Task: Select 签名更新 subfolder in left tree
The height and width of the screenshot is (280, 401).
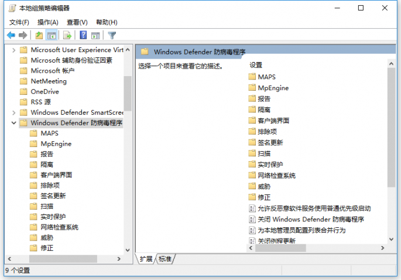Action: [53, 196]
